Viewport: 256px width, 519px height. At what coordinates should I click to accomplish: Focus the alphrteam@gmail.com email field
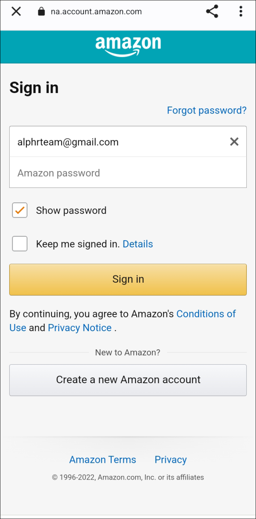pos(128,141)
